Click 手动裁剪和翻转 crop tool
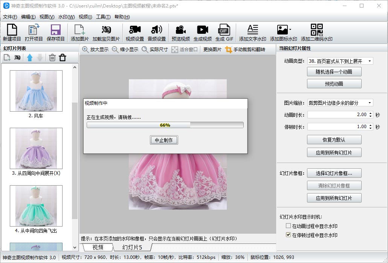Screen dimensions: 388x263 coord(245,49)
